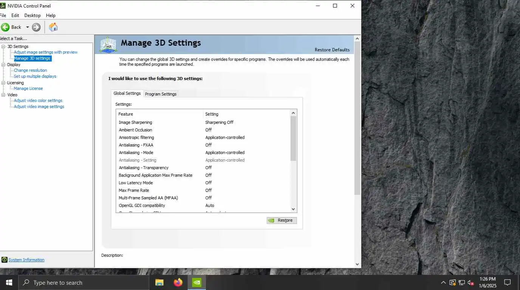520x290 pixels.
Task: Open the network tray icon
Action: tap(462, 282)
